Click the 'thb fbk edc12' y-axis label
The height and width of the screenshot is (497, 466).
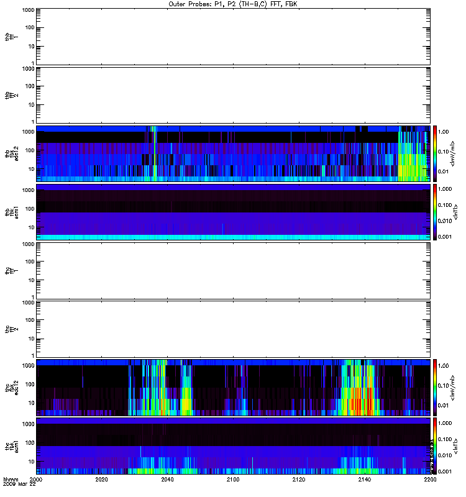[x=12, y=153]
